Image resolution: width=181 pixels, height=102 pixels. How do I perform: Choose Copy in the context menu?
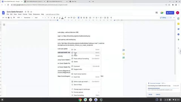pyautogui.click(x=85, y=53)
